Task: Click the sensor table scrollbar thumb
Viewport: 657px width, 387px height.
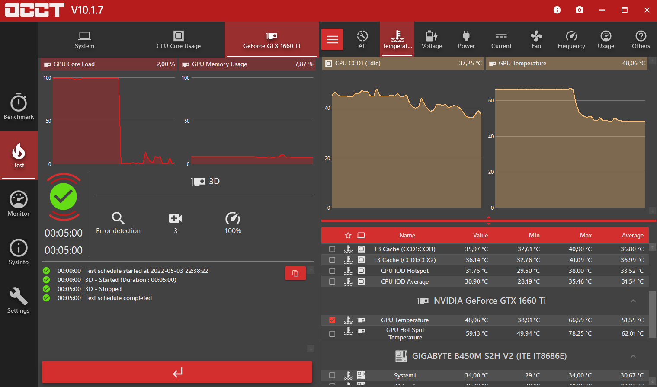Action: (x=653, y=314)
